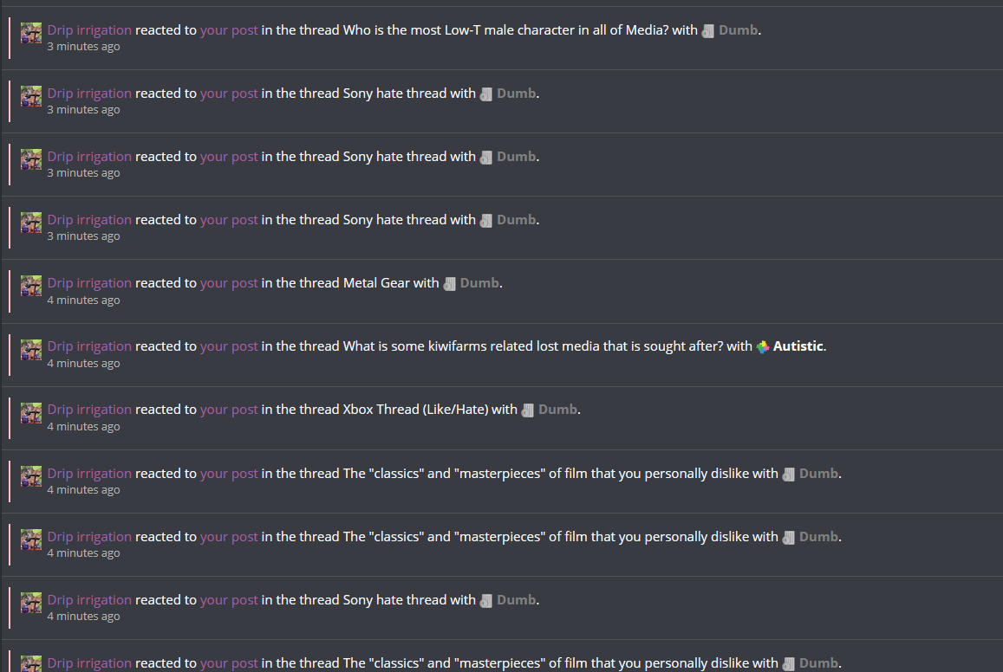
Task: Open "your post" in the lost media notification
Action: (x=229, y=346)
